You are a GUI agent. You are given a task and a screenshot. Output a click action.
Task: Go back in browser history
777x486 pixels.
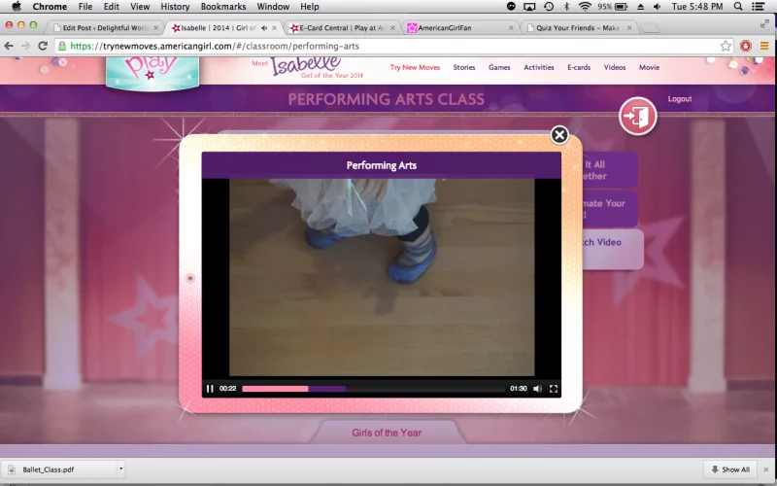point(9,46)
